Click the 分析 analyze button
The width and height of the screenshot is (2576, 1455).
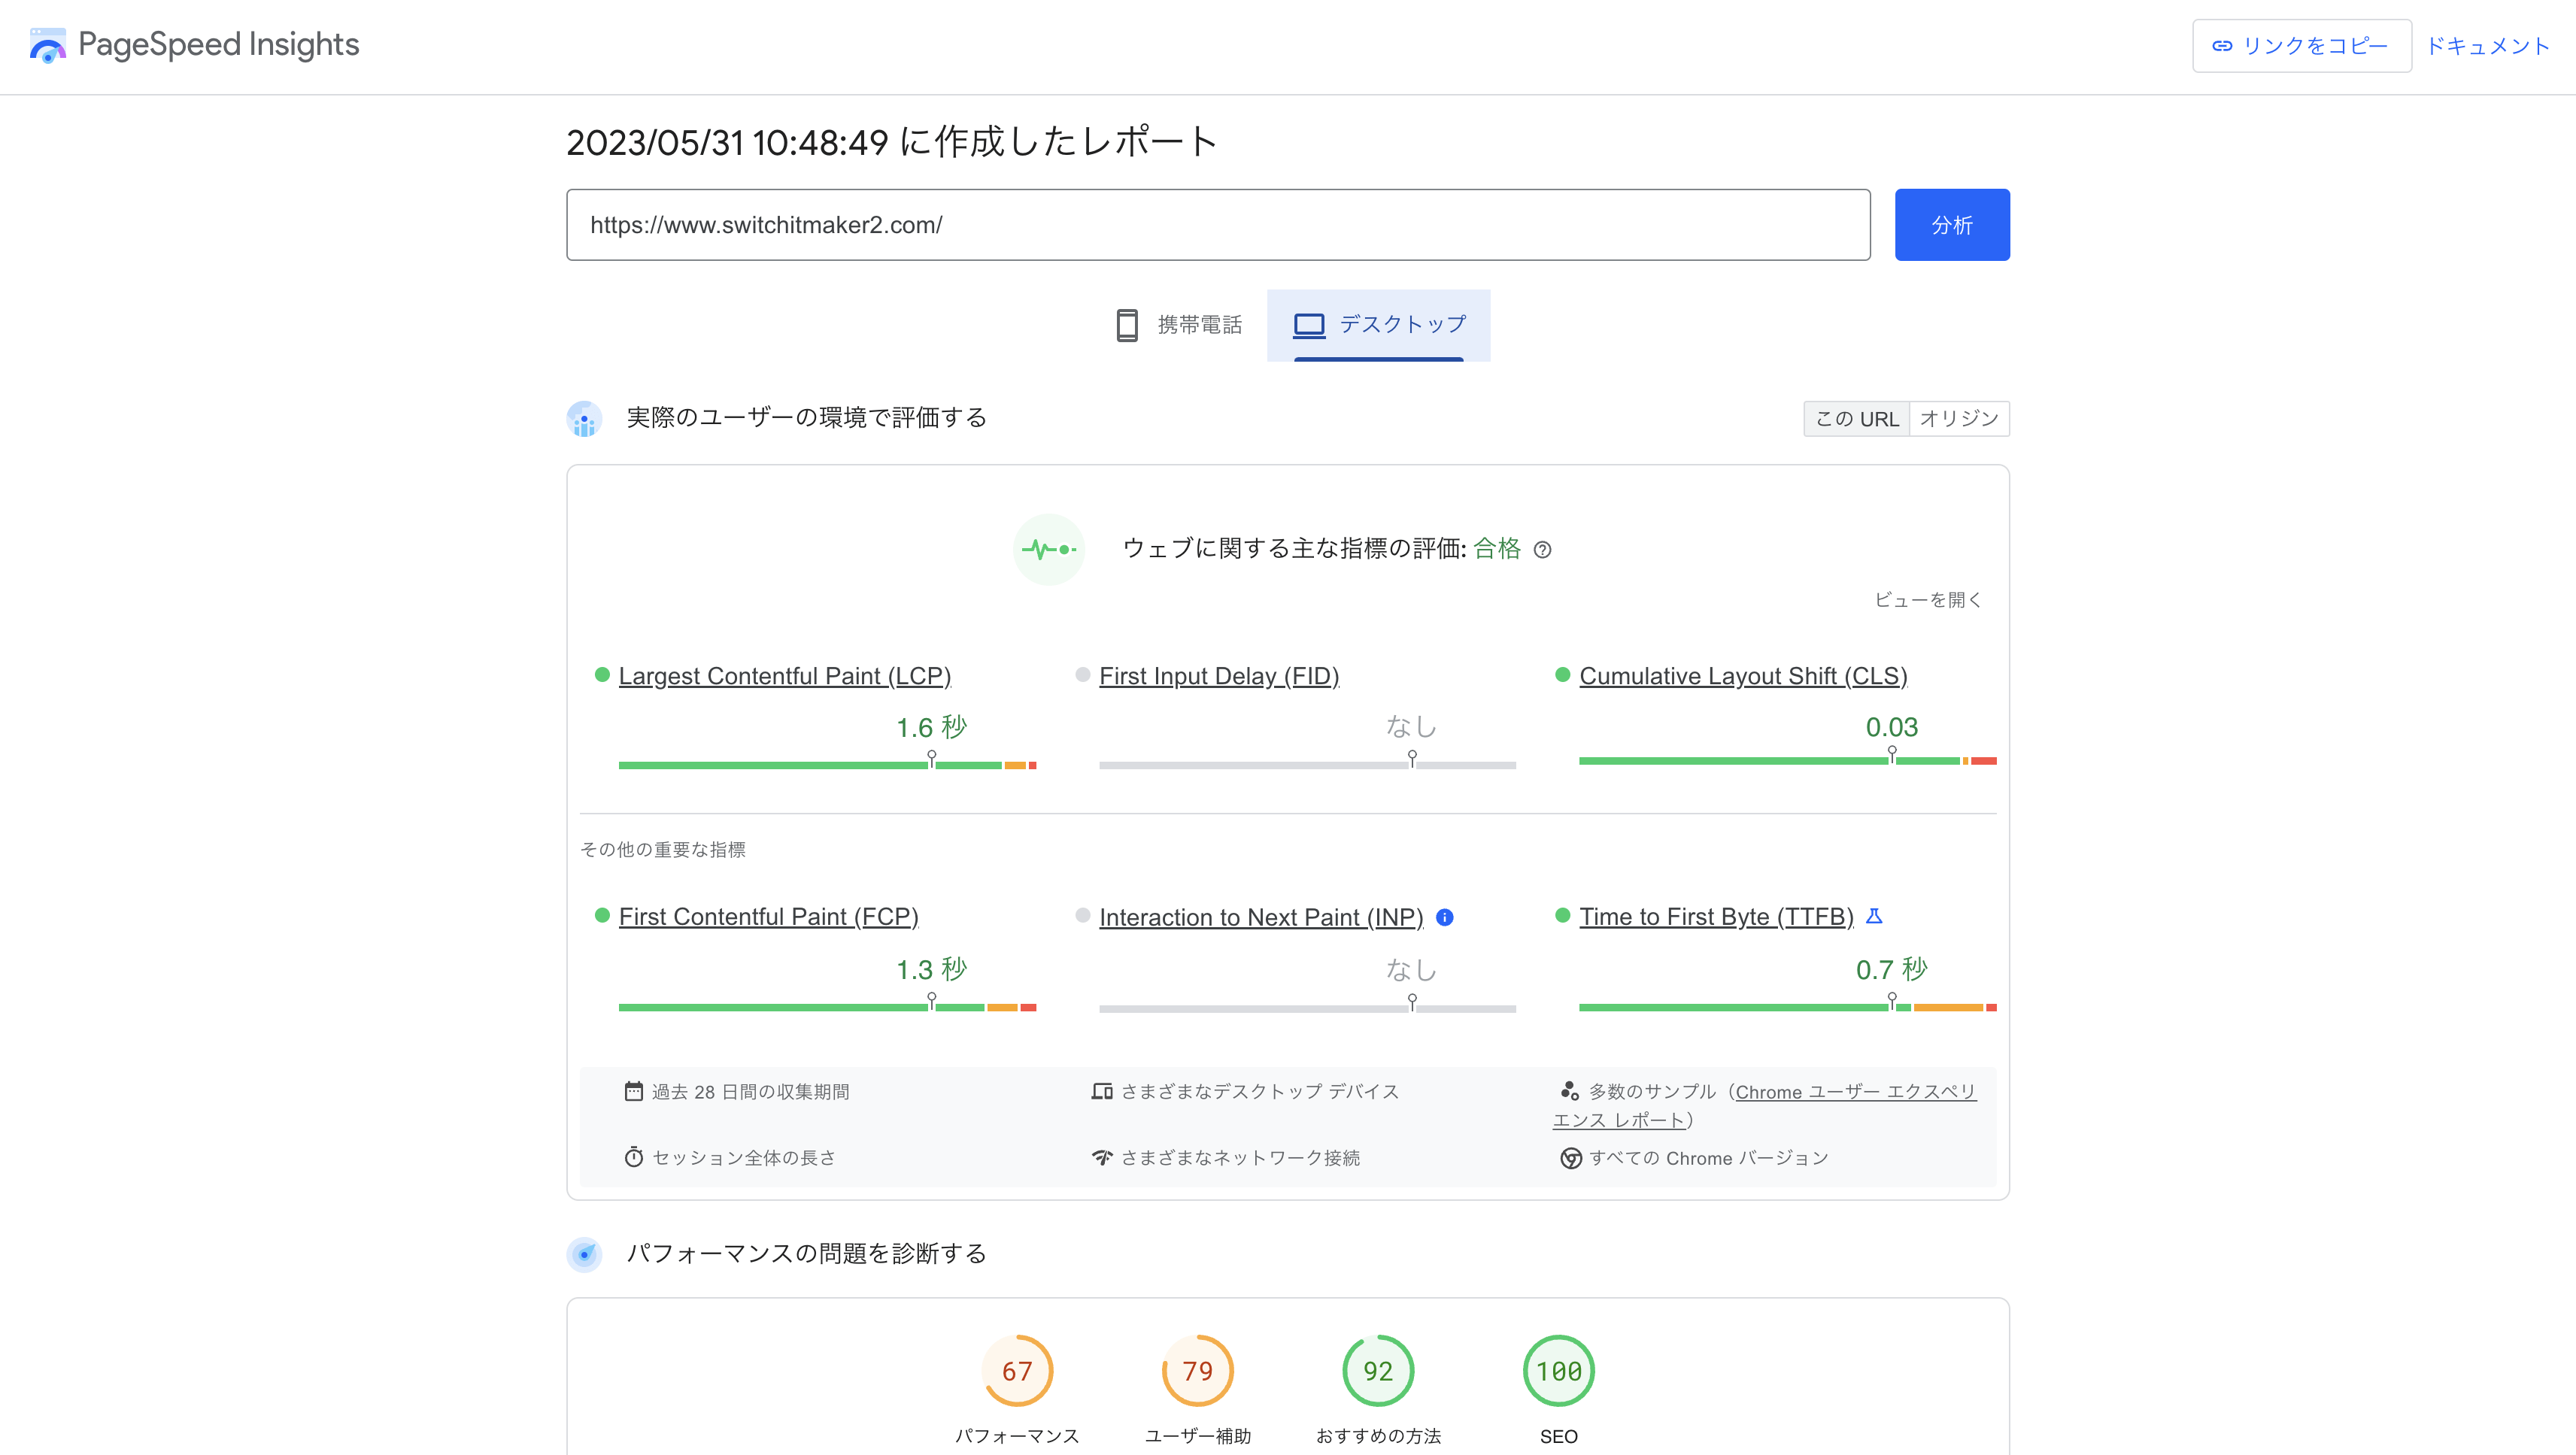coord(1952,225)
